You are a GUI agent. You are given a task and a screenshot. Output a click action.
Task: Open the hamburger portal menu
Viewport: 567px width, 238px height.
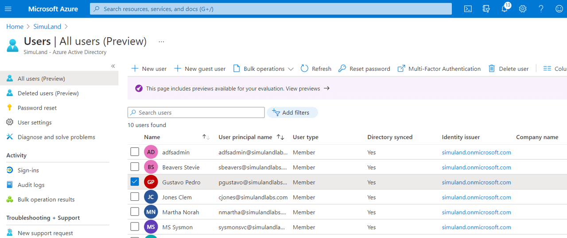click(8, 9)
